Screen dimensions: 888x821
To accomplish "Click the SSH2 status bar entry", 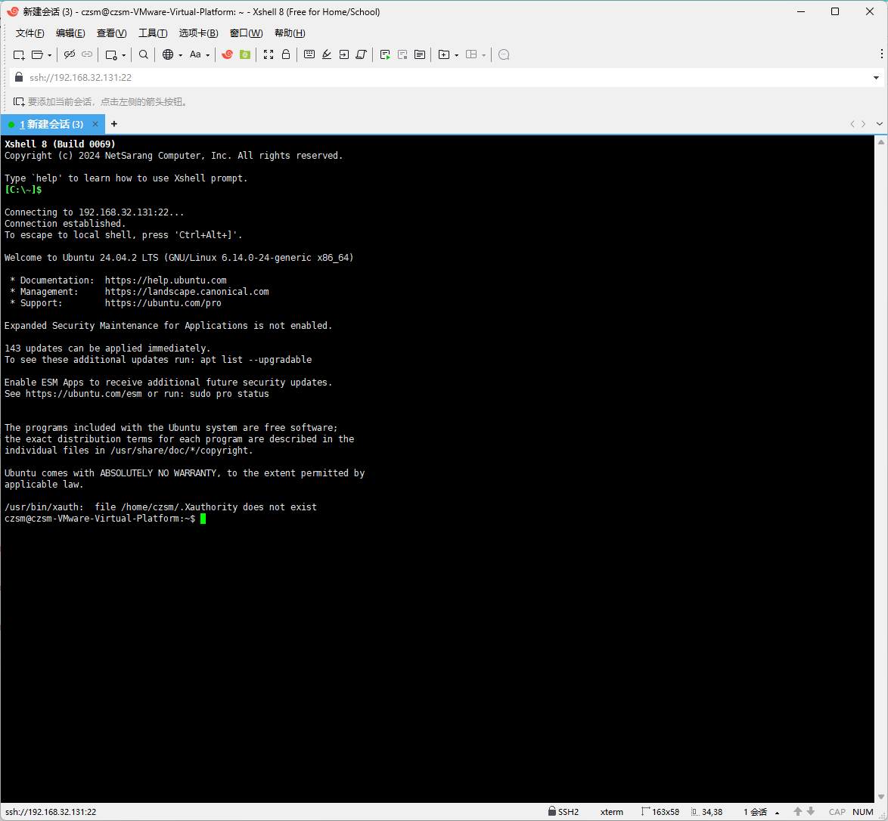I will click(564, 812).
